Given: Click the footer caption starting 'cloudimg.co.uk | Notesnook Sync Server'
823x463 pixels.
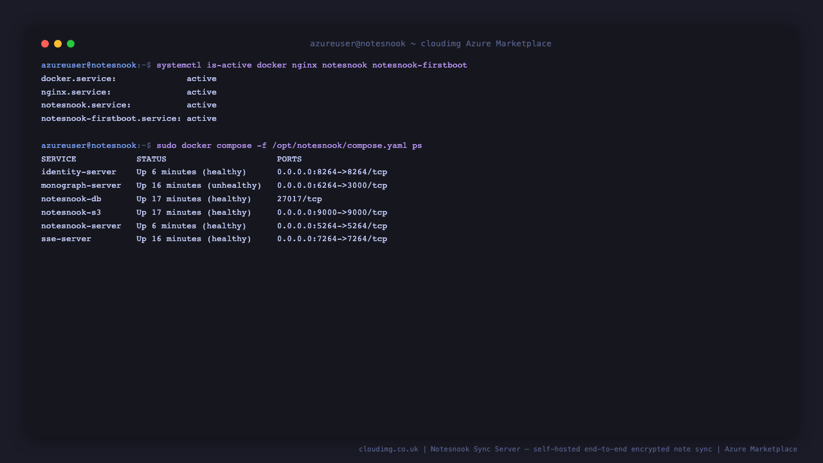Looking at the screenshot, I should [578, 449].
